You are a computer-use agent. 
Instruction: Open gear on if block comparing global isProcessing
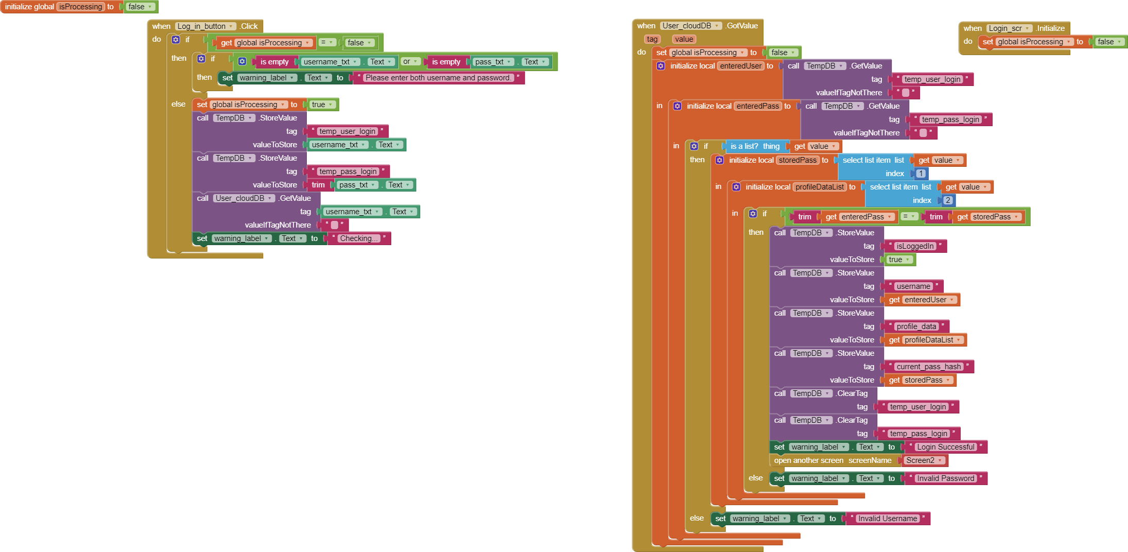point(176,40)
